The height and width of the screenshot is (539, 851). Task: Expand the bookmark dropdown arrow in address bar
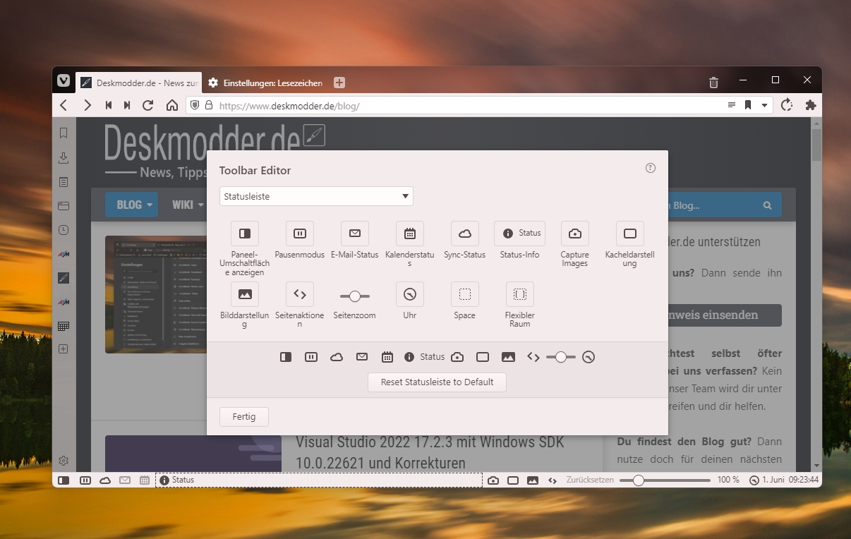pos(764,106)
